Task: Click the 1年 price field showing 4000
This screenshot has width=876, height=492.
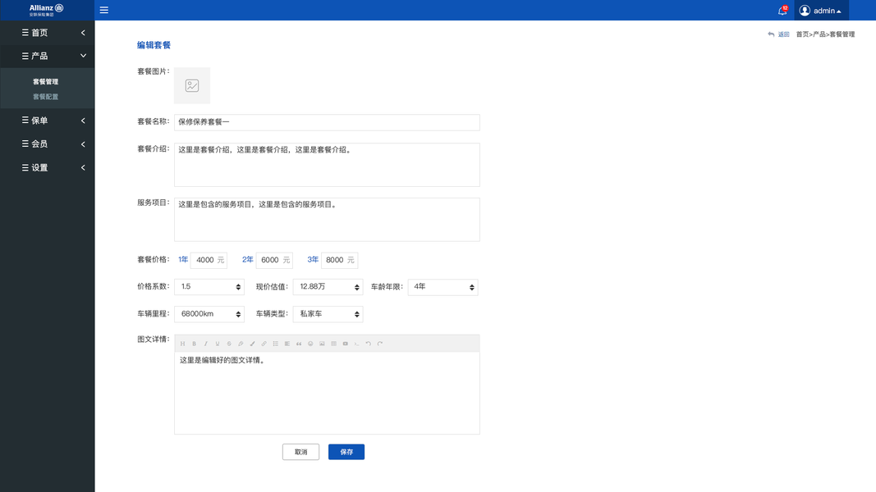Action: pyautogui.click(x=209, y=260)
